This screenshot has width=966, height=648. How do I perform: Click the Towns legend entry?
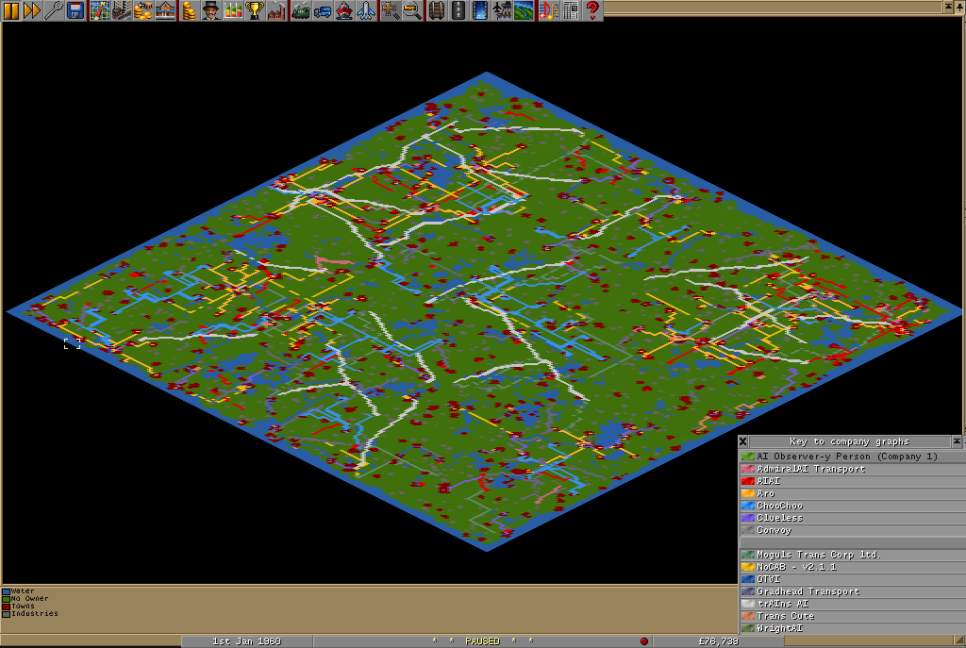pos(19,606)
